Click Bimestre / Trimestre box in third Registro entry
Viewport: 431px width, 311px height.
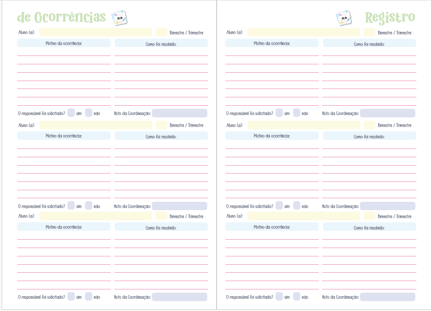[x=369, y=216]
